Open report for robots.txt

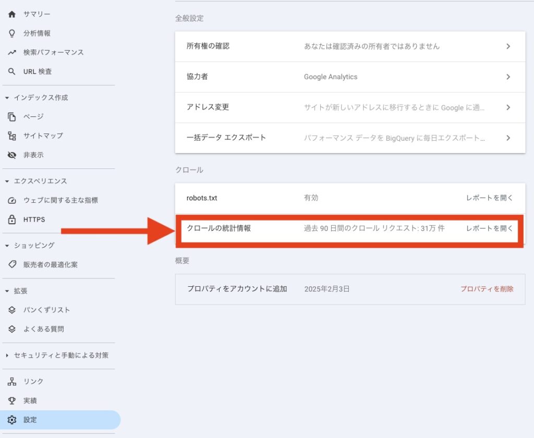[489, 198]
